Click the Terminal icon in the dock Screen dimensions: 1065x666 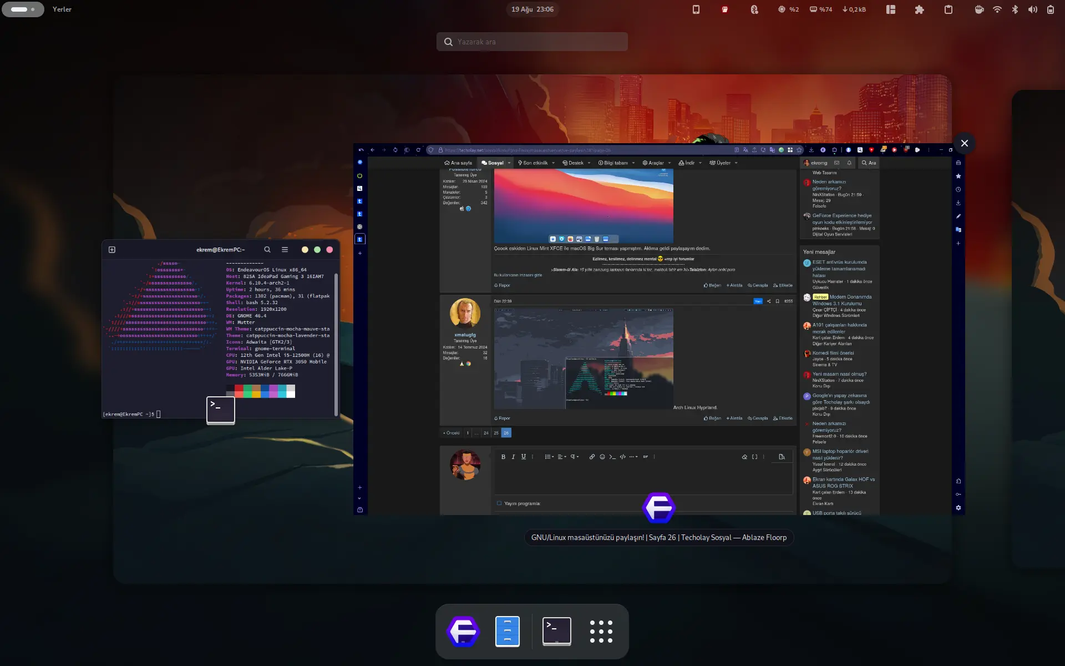556,632
